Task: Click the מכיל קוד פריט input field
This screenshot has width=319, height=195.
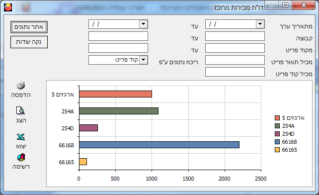Action: coord(235,72)
